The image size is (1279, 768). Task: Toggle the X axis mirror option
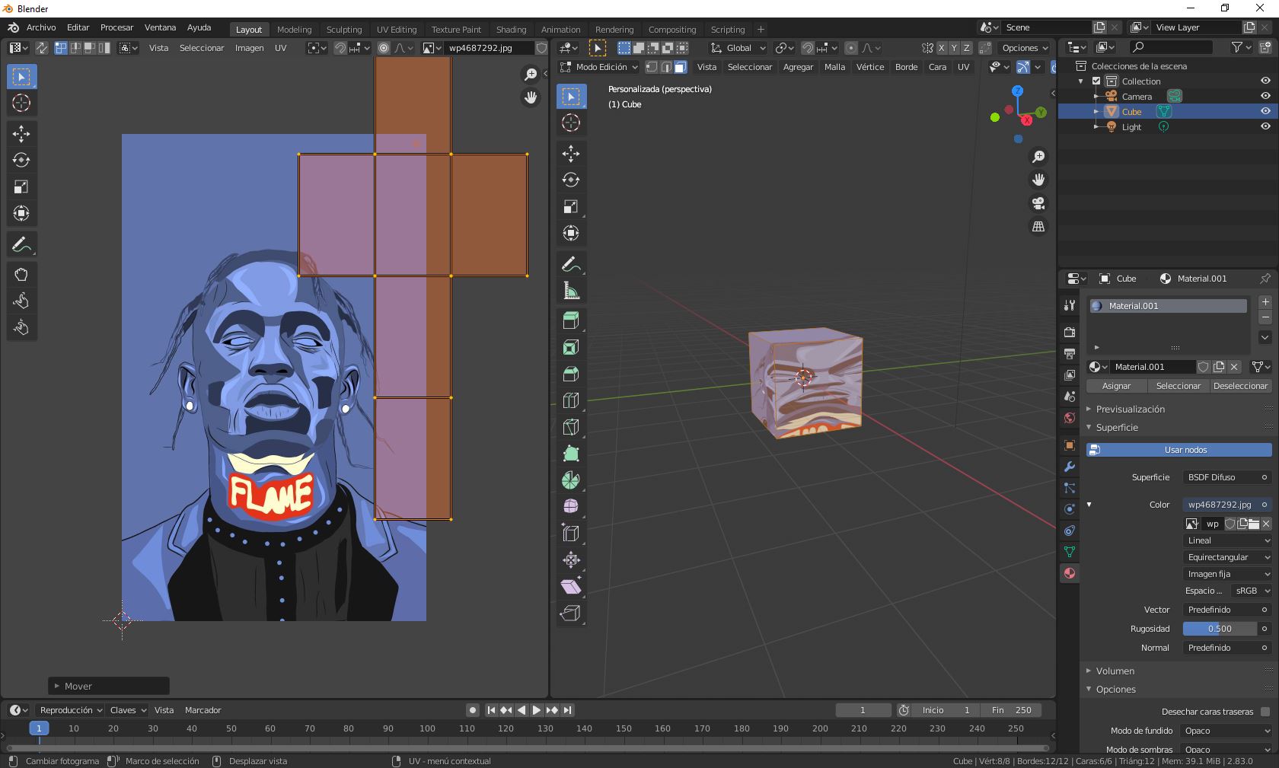click(x=941, y=48)
